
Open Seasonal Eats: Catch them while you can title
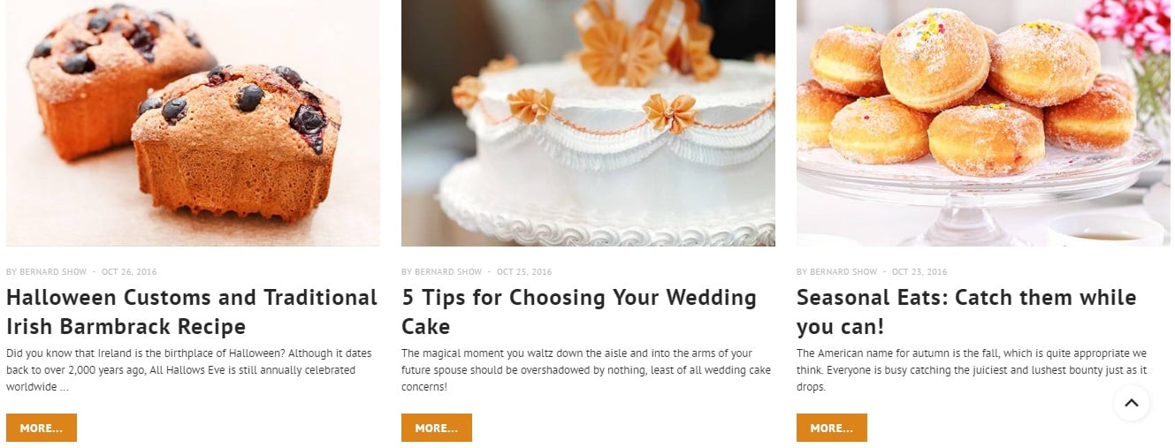tap(966, 311)
